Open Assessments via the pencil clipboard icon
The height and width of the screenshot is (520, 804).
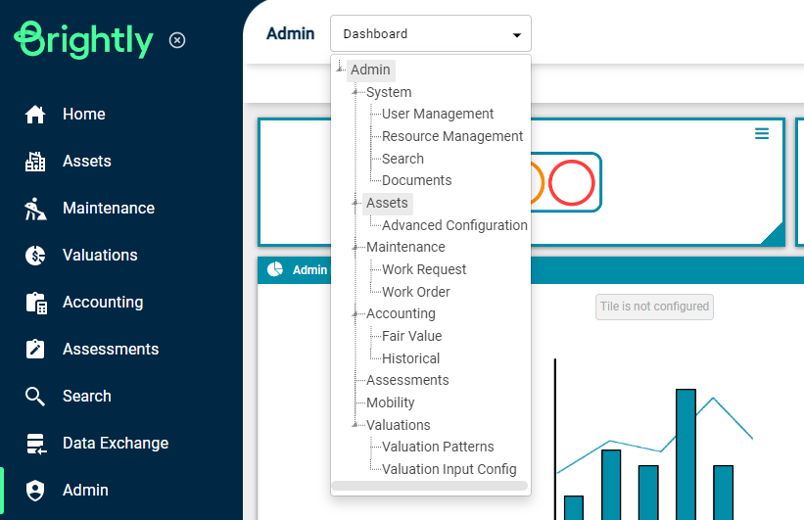[35, 350]
